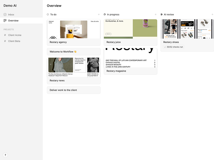Viewport: 214px width, 160px height.
Task: Click the To do dashed-circle status icon
Action: tap(48, 14)
